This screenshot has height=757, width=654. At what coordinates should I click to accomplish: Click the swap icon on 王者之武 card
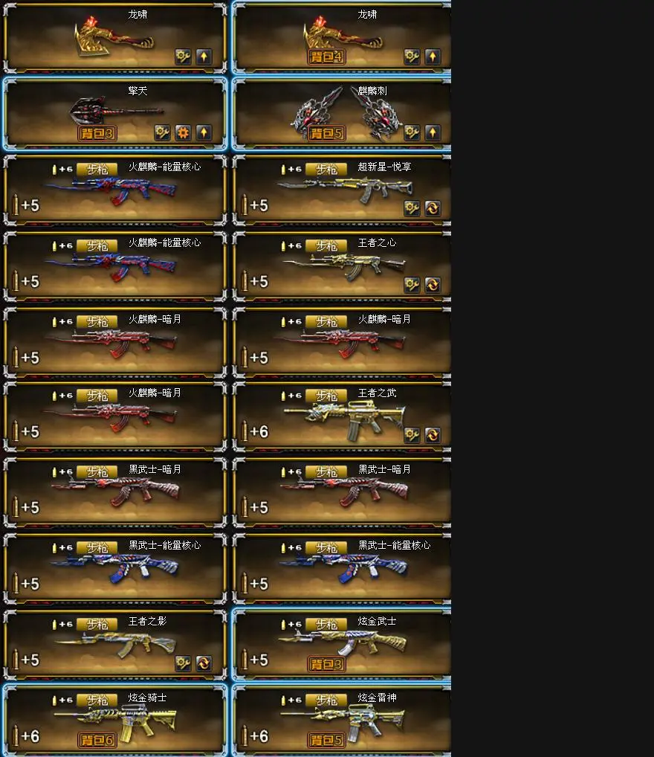click(433, 435)
